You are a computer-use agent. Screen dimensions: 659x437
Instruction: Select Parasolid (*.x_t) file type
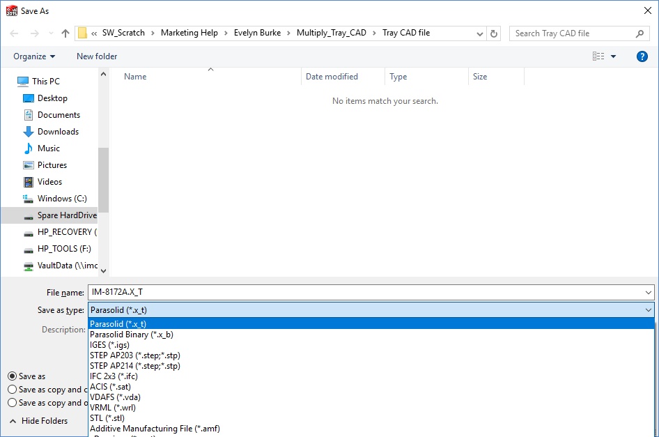pos(371,324)
